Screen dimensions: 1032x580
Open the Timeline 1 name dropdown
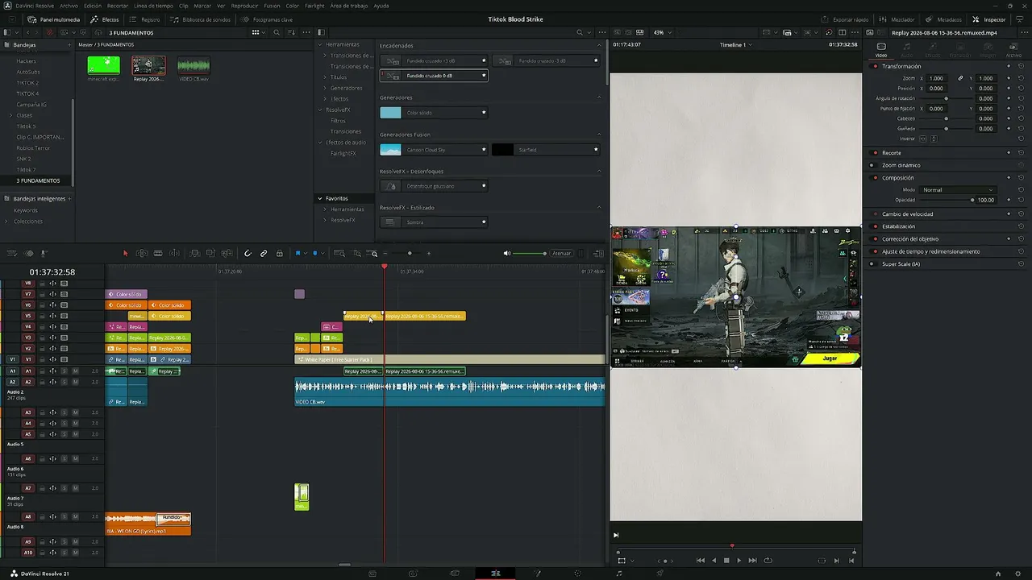click(x=735, y=45)
